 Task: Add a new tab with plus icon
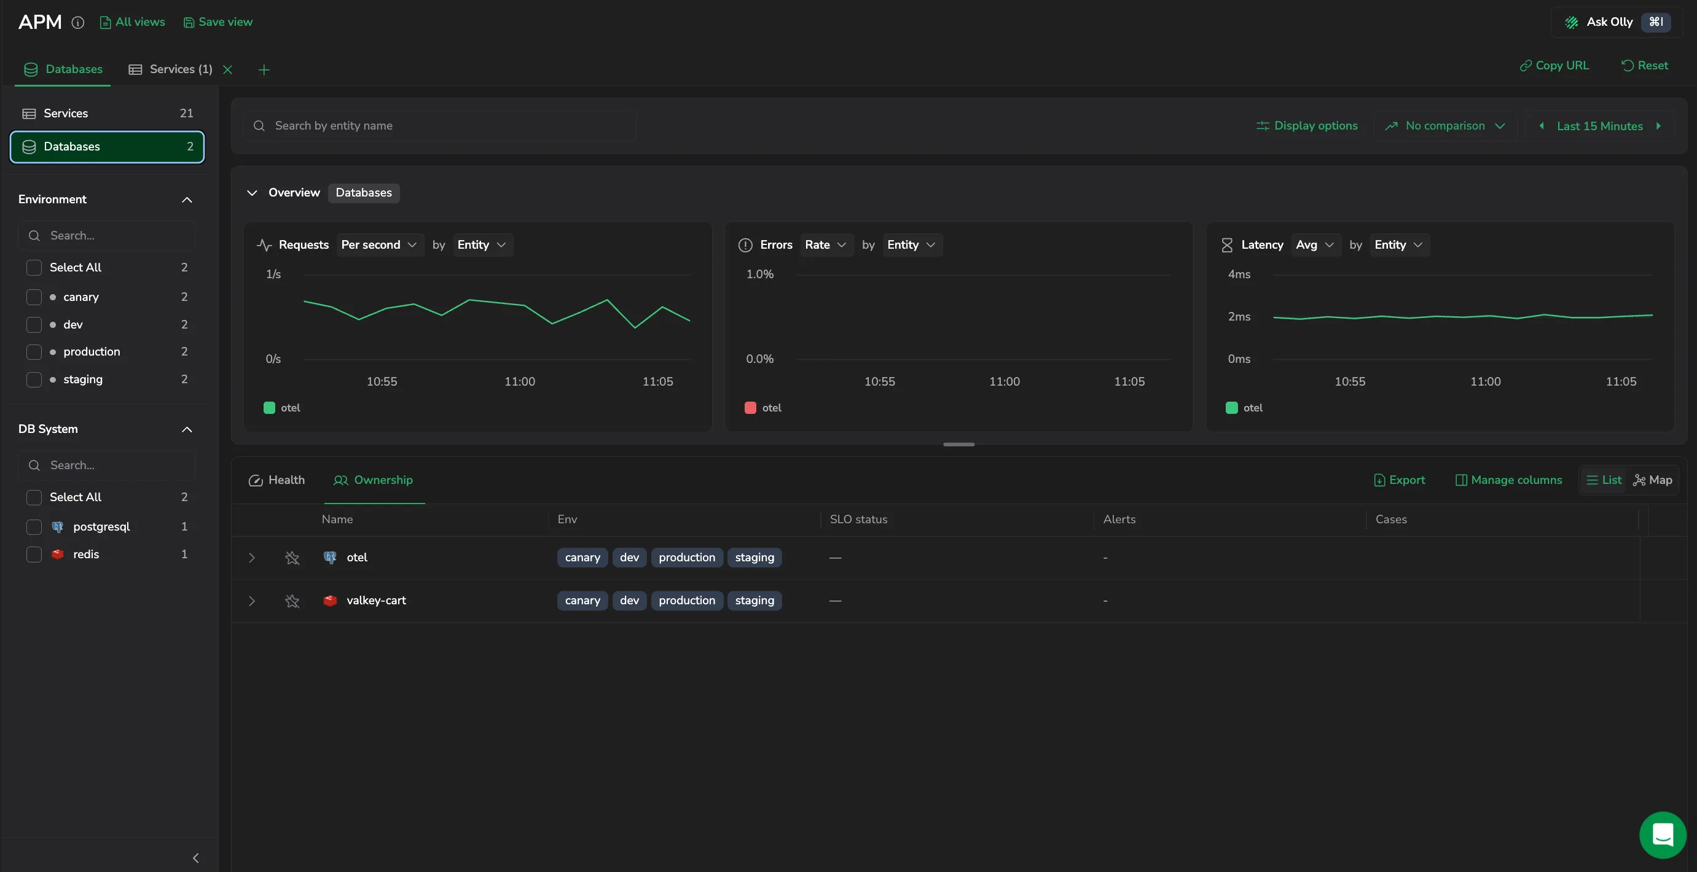[x=264, y=70]
